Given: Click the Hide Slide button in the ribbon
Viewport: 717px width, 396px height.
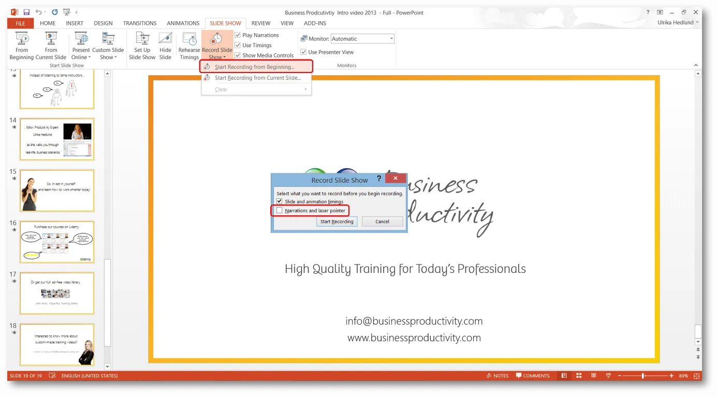Looking at the screenshot, I should tap(165, 46).
